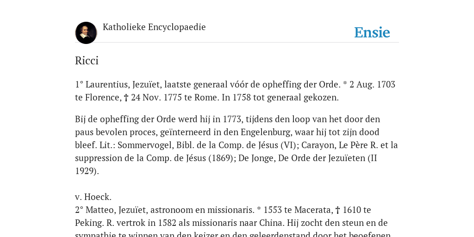Click the word Laurentius in the first entry
474x237 pixels.
(x=108, y=84)
